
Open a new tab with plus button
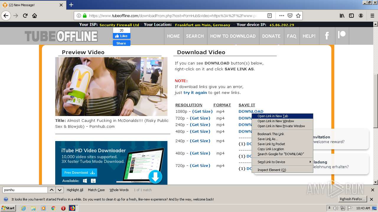[71, 5]
